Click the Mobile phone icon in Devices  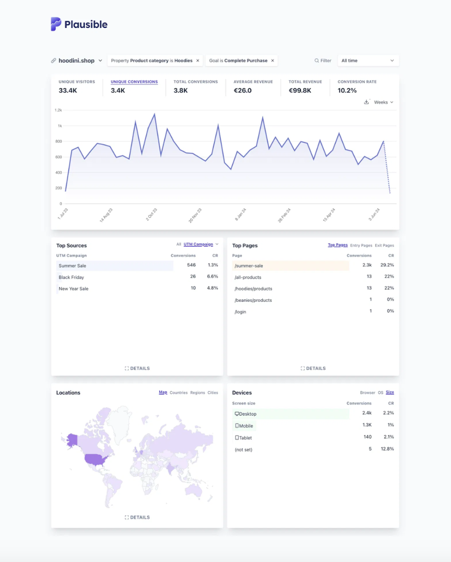[x=236, y=425]
